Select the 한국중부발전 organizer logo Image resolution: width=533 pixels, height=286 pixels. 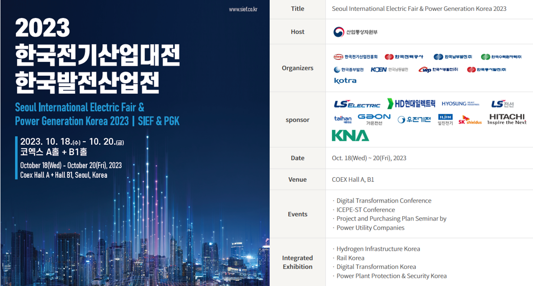pos(349,70)
